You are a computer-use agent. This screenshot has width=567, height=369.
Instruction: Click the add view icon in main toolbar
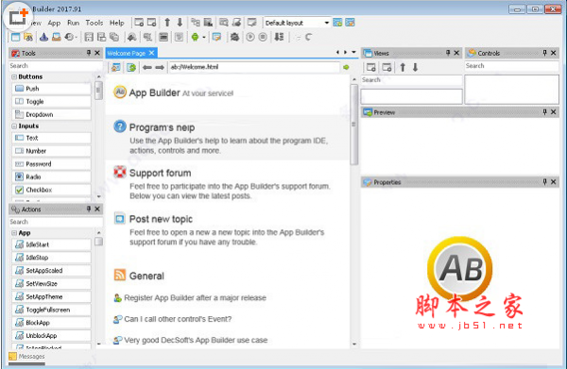pos(139,23)
